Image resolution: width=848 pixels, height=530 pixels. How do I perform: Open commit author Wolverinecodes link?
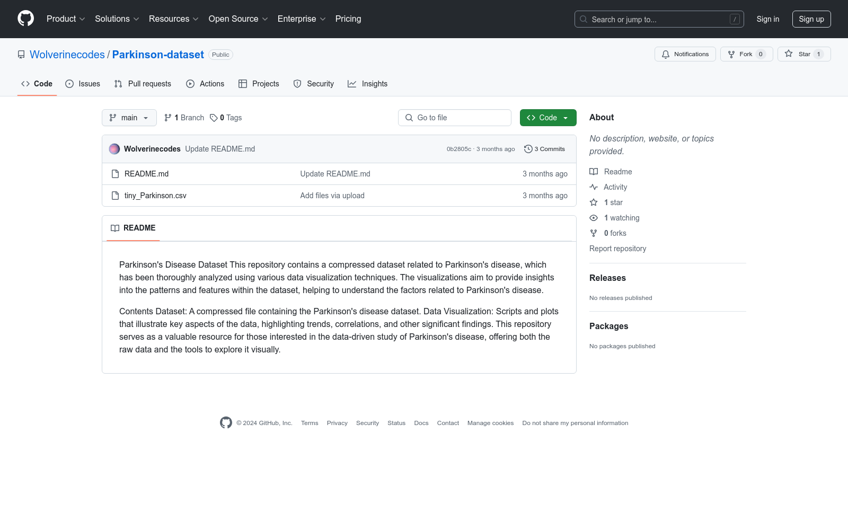152,149
